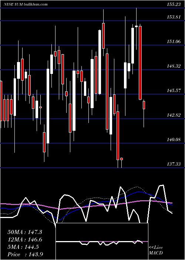The image size is (185, 260).
Task: Click the Price : 143.9 readout
Action: [x=25, y=254]
